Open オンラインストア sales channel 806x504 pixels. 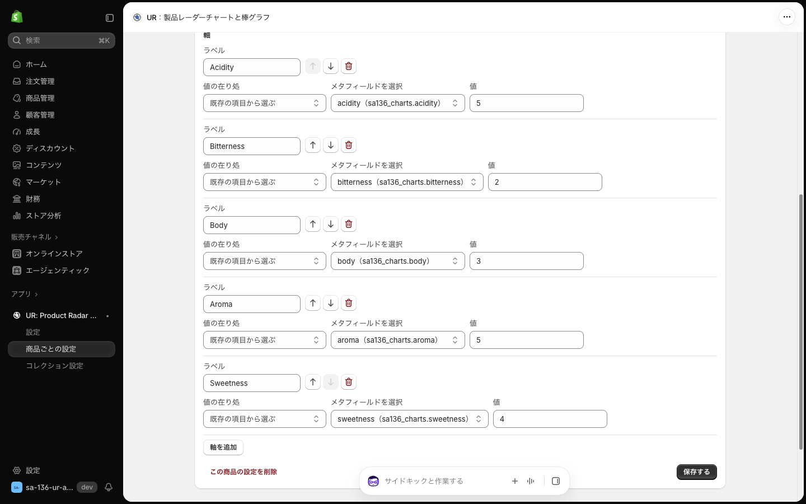[x=62, y=254]
